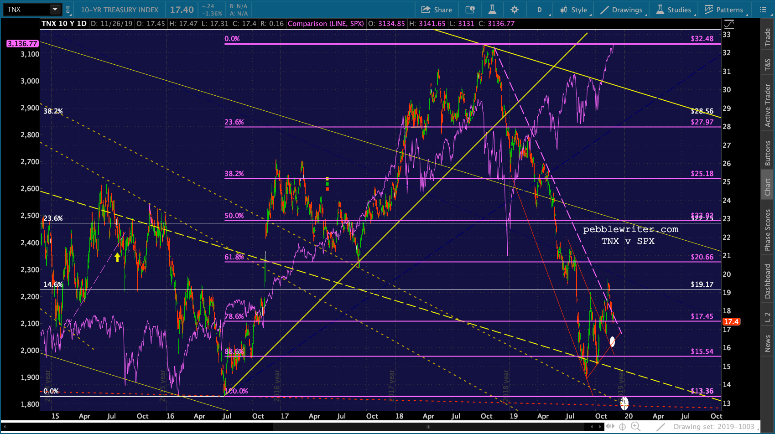The height and width of the screenshot is (434, 775).
Task: Click the Share button
Action: [437, 10]
